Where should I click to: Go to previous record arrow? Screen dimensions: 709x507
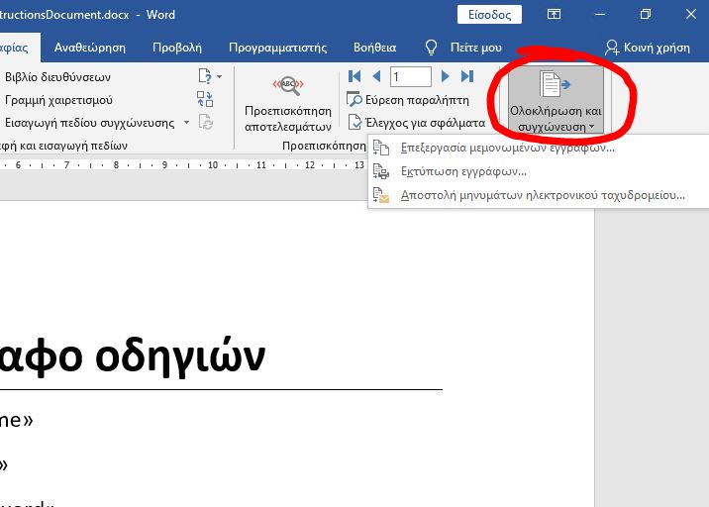pyautogui.click(x=376, y=76)
